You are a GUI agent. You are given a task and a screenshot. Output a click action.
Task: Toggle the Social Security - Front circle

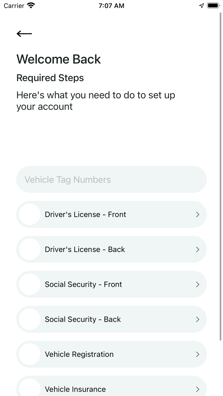(30, 285)
